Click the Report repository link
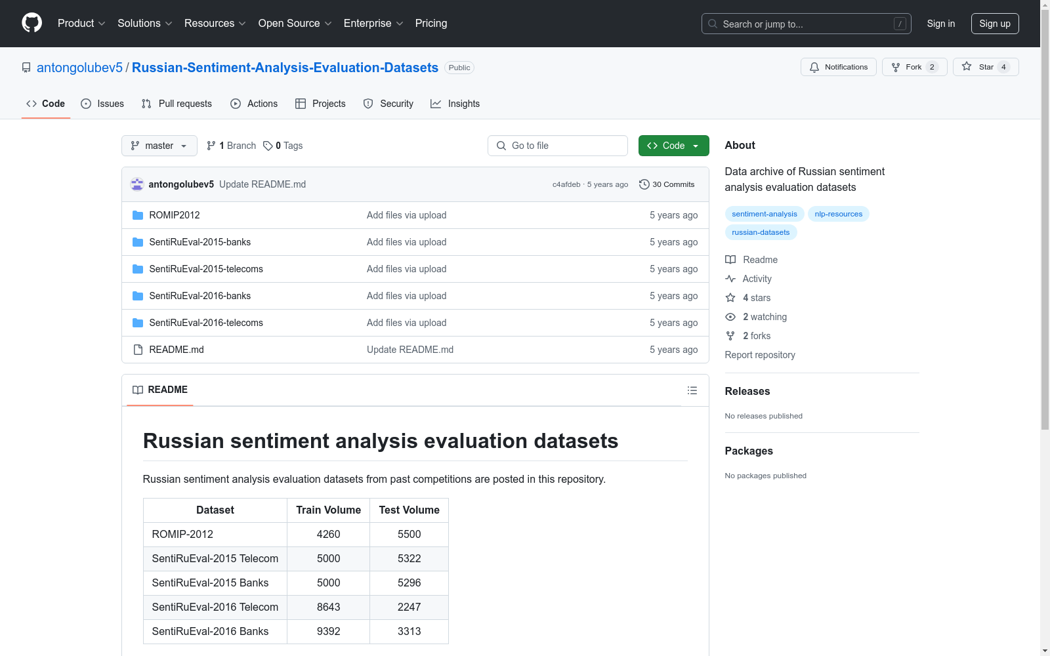 tap(760, 355)
